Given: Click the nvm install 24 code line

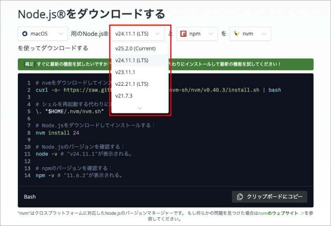Looking at the screenshot, I should 57,133.
